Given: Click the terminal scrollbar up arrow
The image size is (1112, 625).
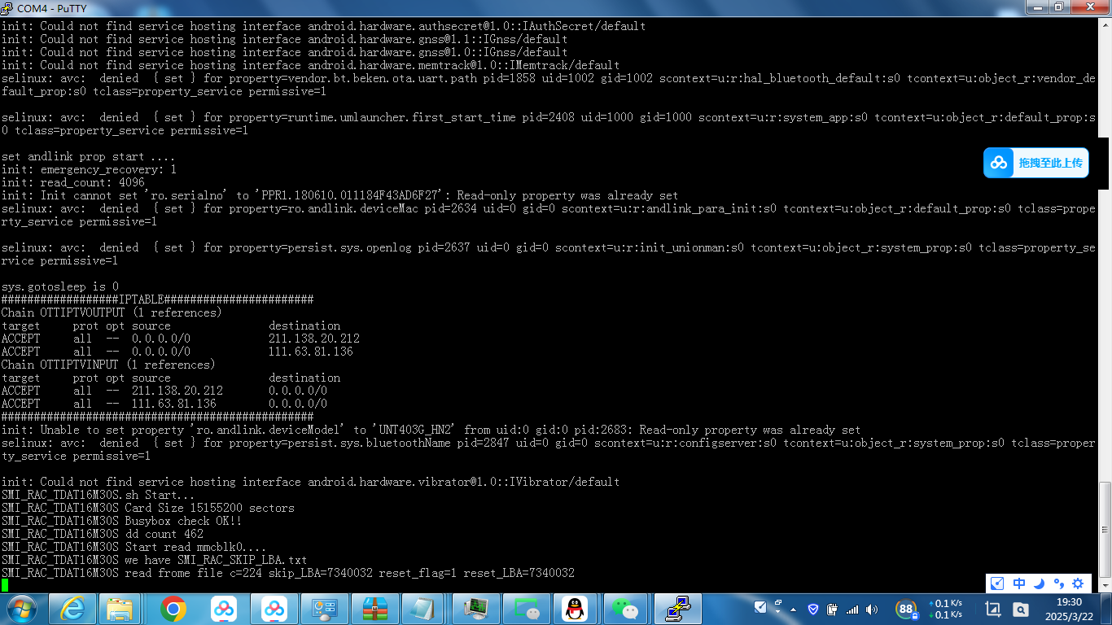Looking at the screenshot, I should coord(1105,24).
